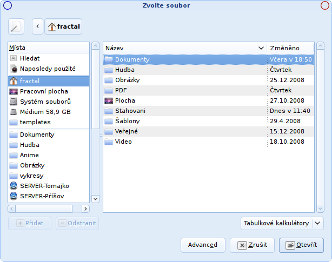
Task: Open Hledat search in places
Action: pos(49,58)
